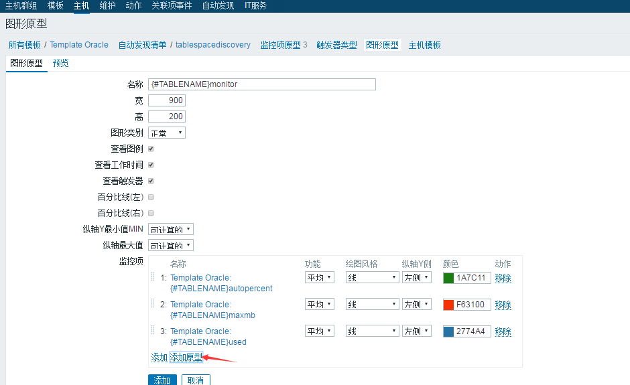Enable 百分比线(左) checkbox

pyautogui.click(x=151, y=197)
